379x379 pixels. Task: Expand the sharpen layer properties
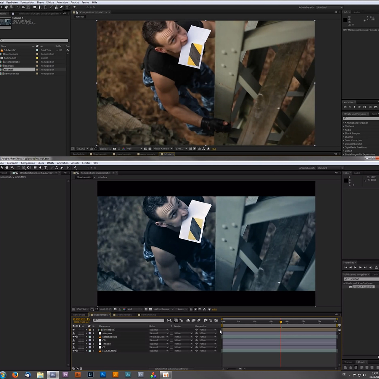click(x=86, y=333)
